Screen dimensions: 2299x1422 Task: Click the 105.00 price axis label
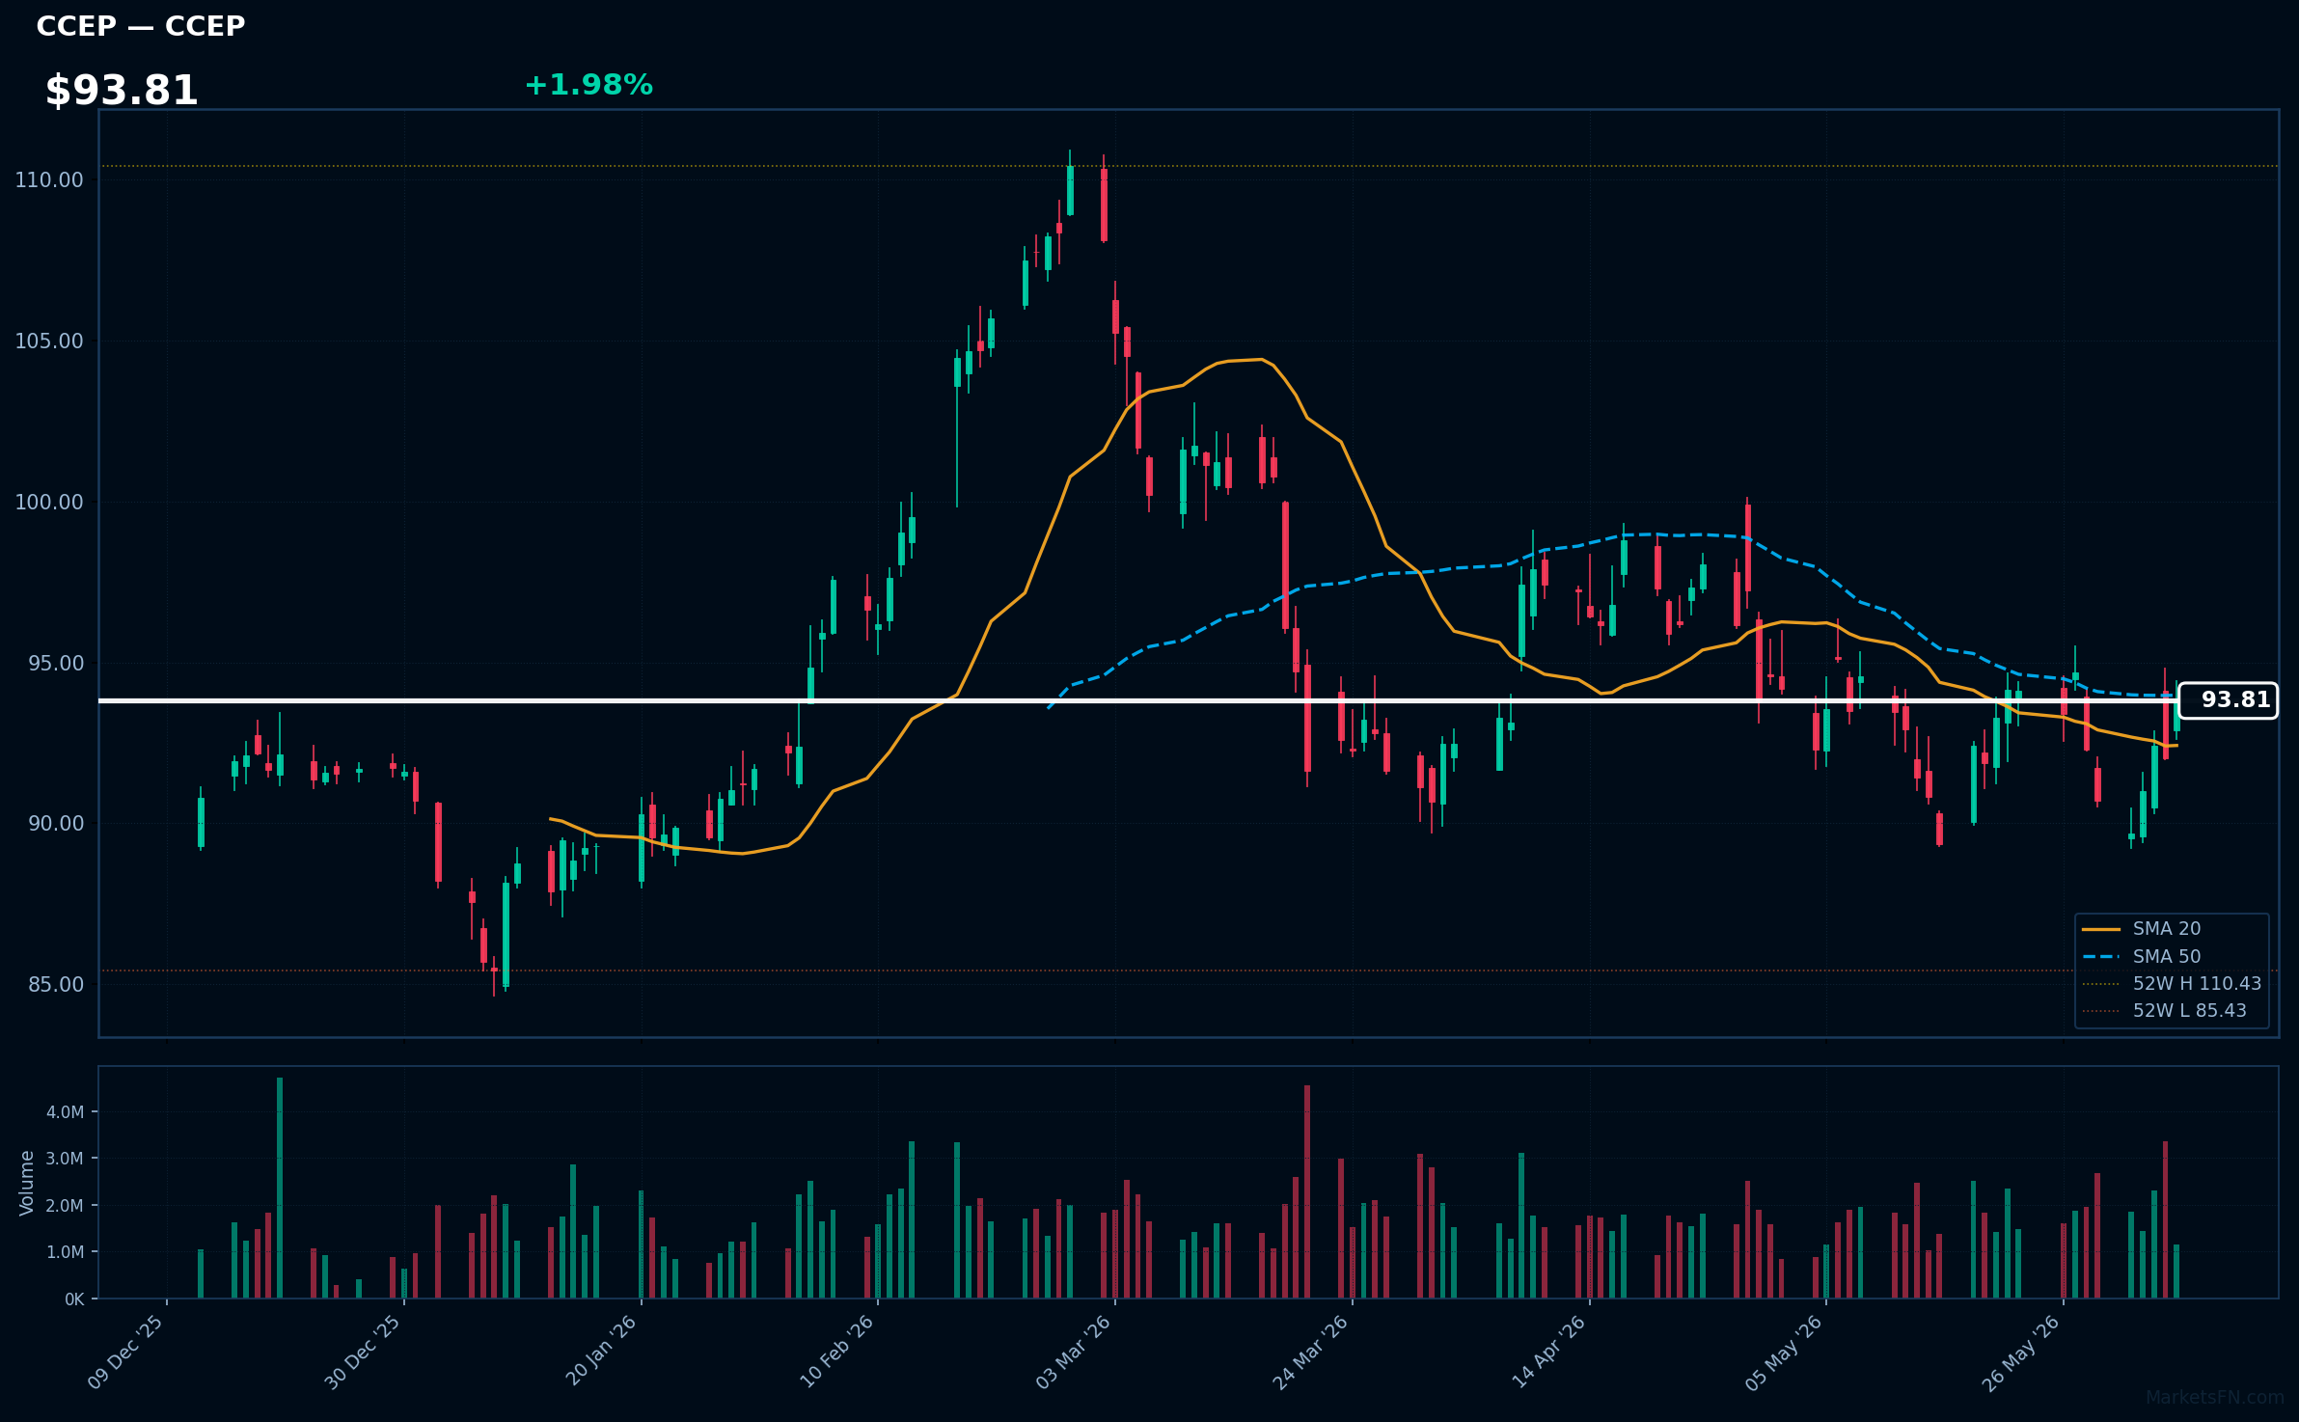tap(49, 342)
